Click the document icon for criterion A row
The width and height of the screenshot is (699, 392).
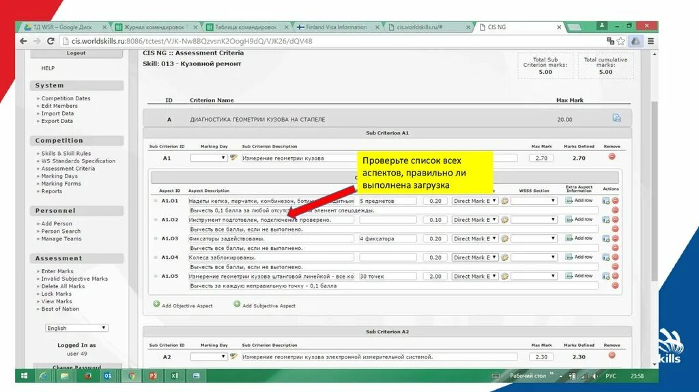coord(616,118)
